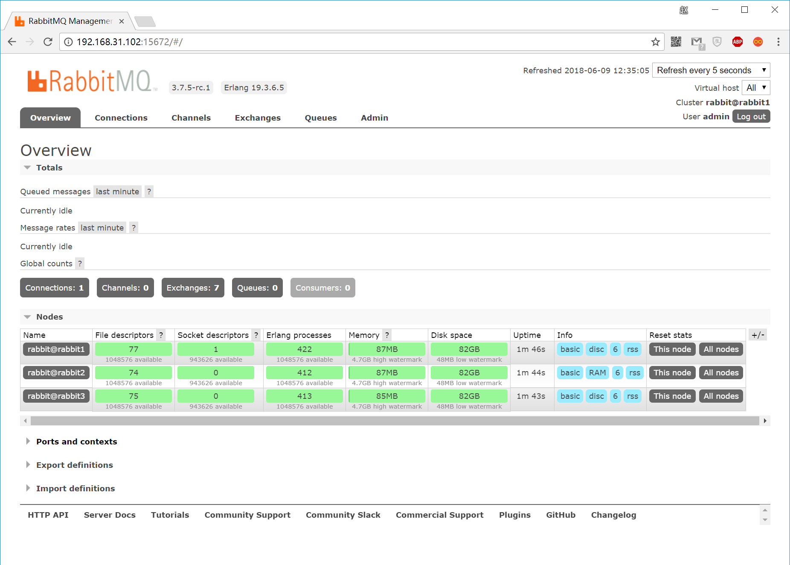
Task: Close the RabbitMQ Management tab
Action: tap(122, 21)
